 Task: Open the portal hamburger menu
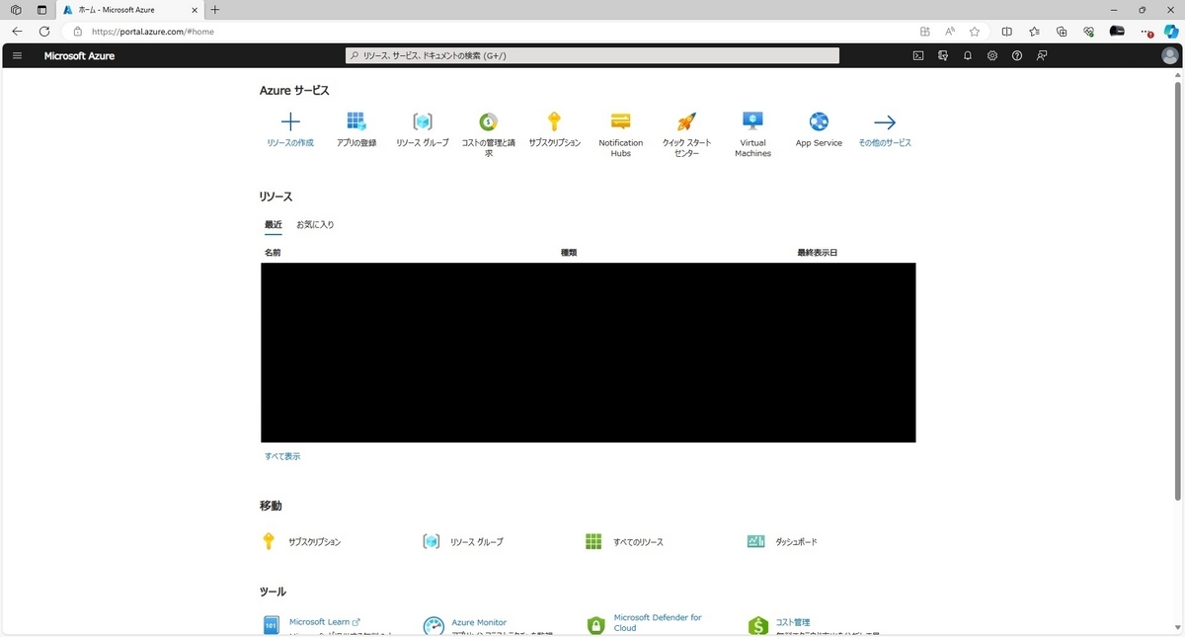(17, 55)
